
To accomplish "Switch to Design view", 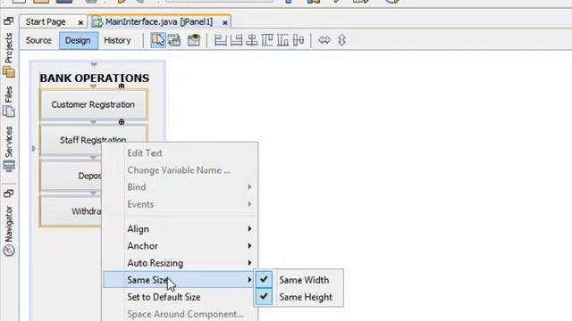I will coord(78,40).
